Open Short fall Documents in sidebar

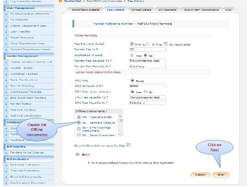[x=26, y=177]
